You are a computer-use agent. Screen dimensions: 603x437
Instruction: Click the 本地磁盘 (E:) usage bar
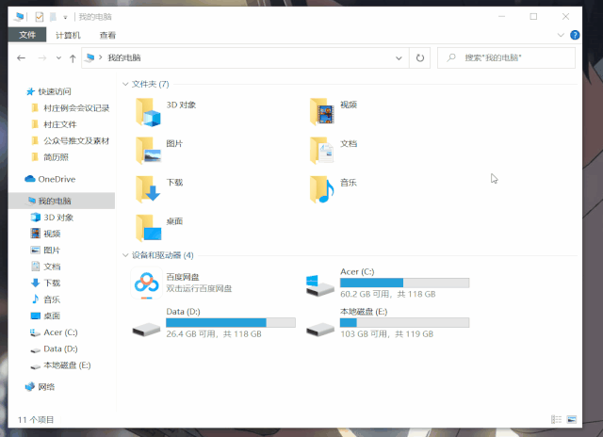click(x=404, y=322)
